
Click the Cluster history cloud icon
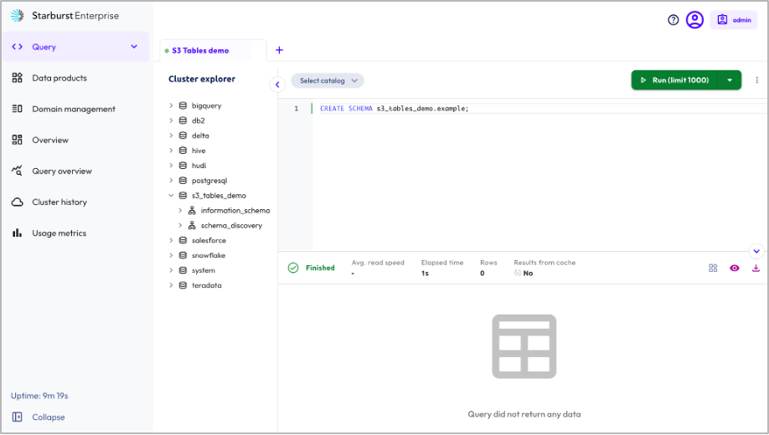click(x=17, y=202)
